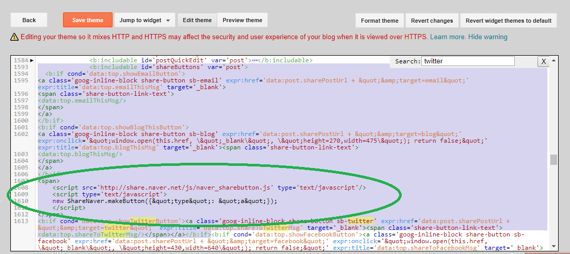
Task: Click scrollbar up arrow in code editor
Action: pos(553,60)
